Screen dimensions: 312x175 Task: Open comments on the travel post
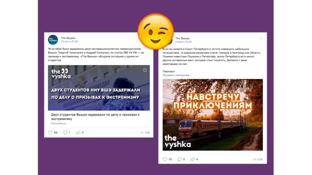point(181,159)
